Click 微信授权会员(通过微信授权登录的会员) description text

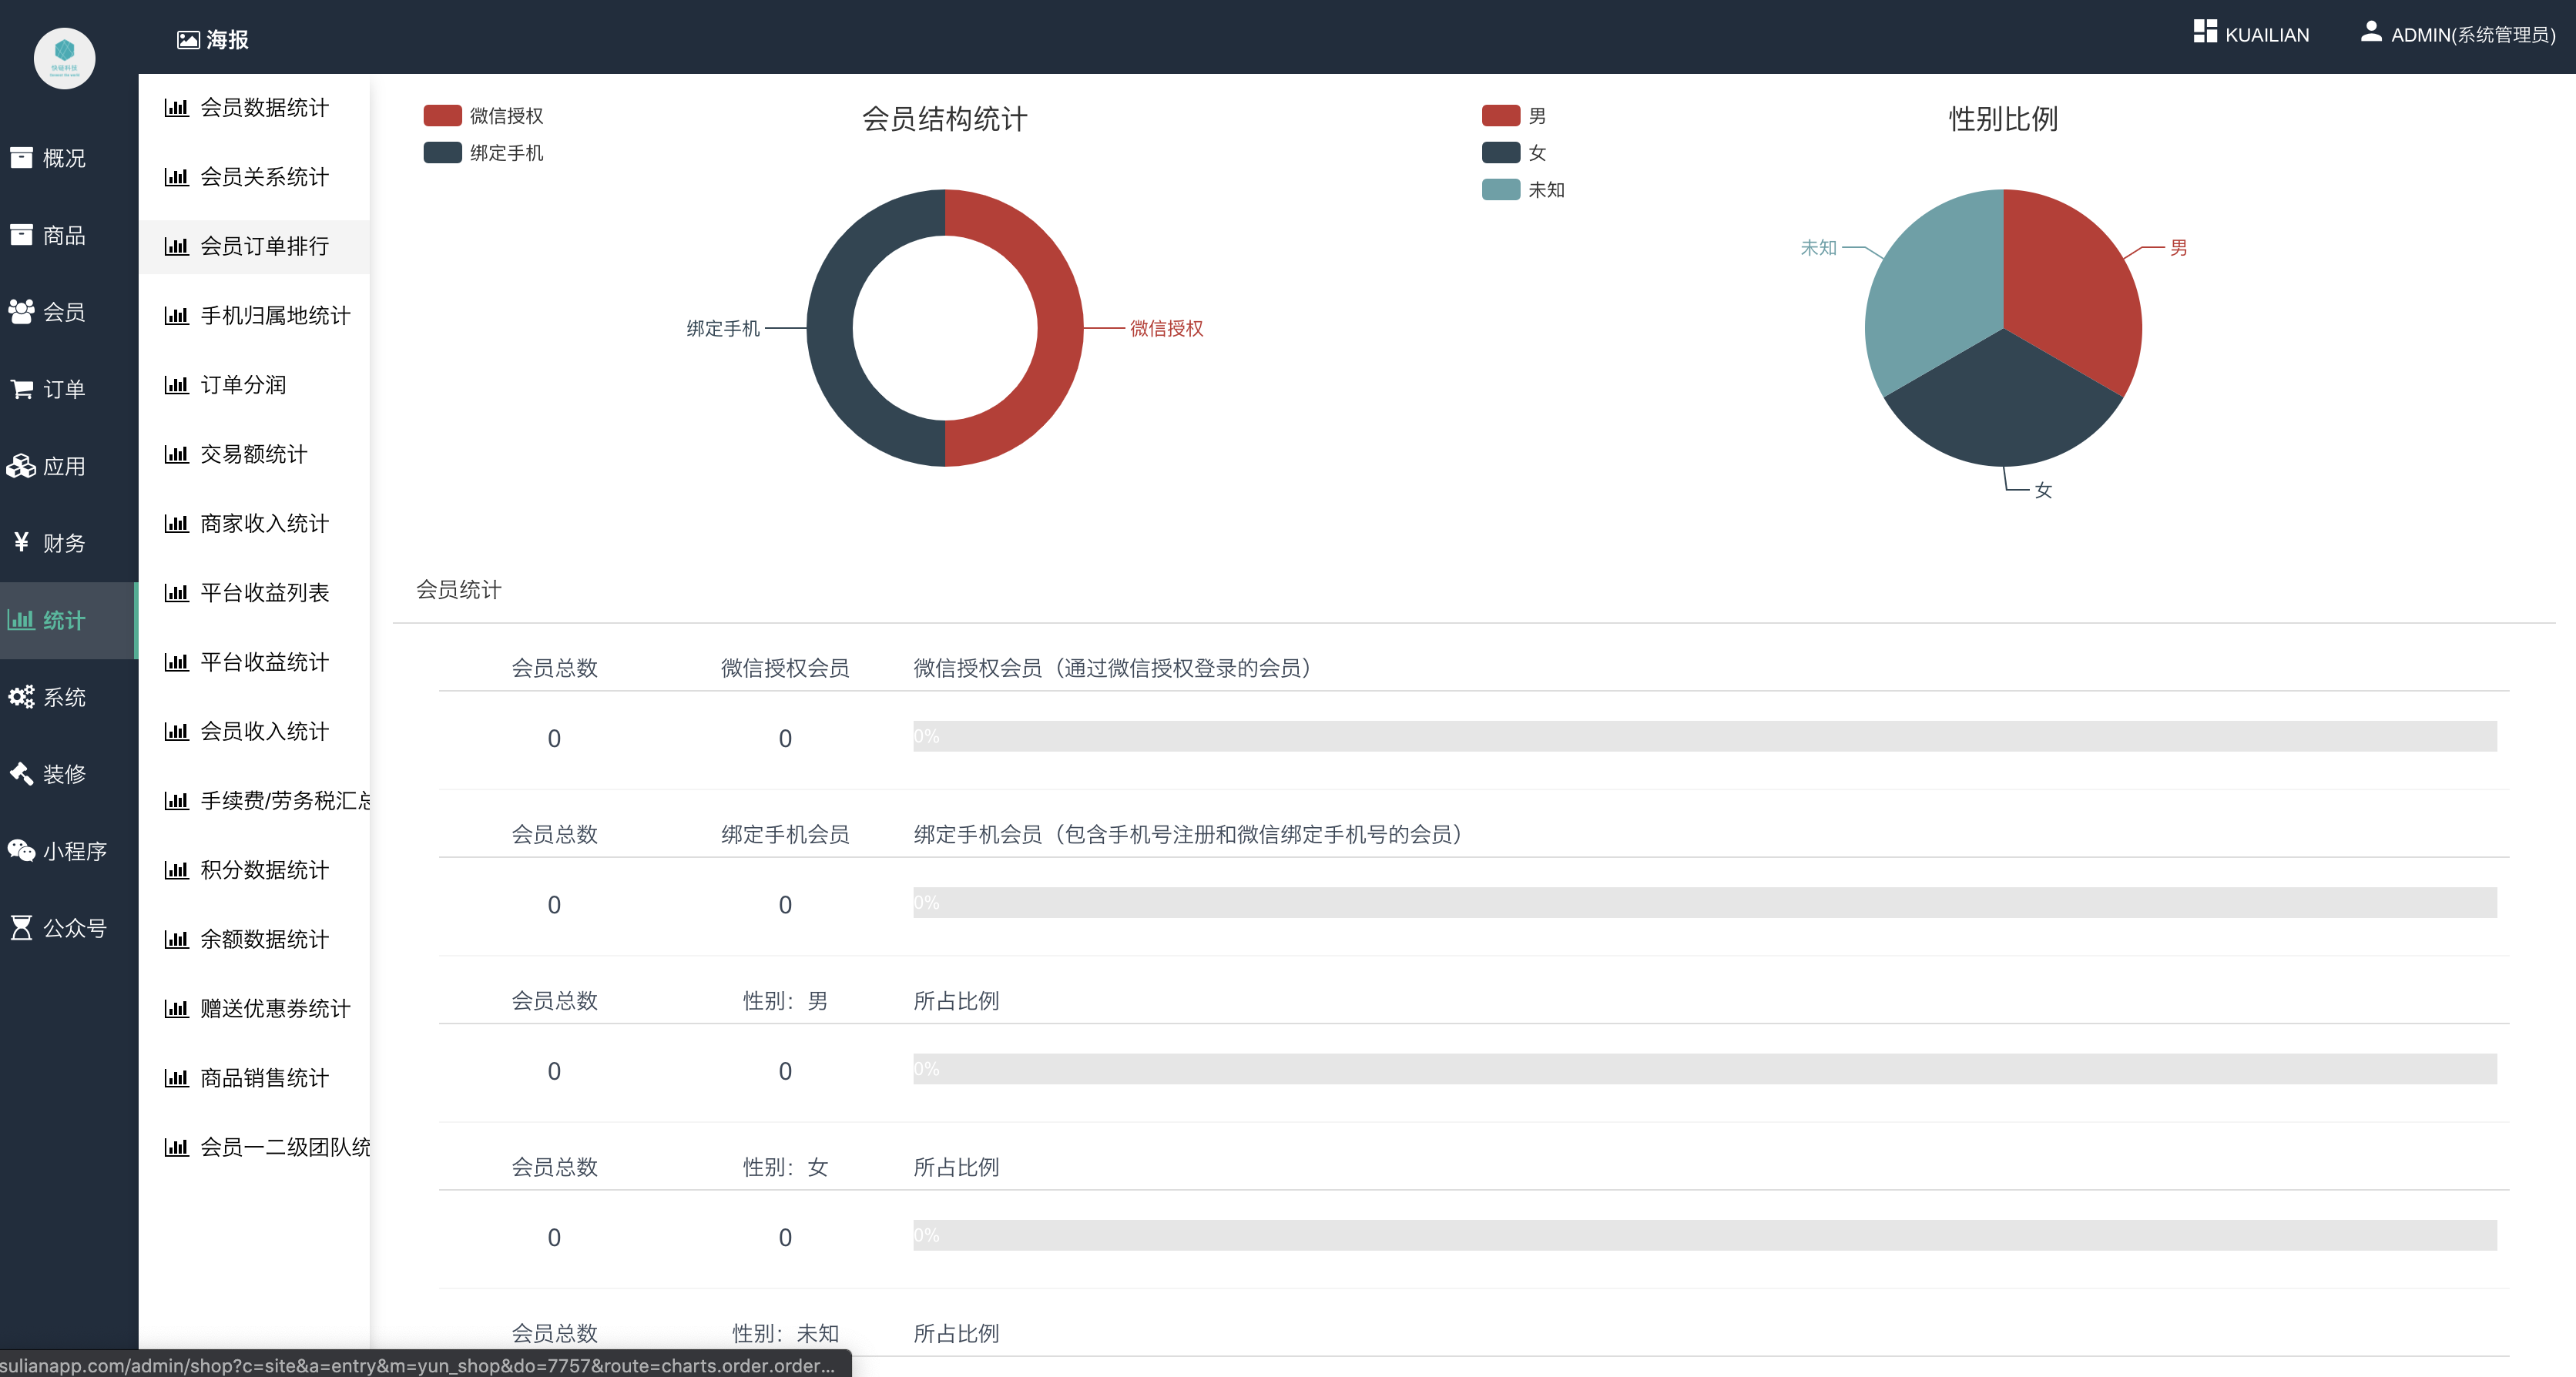click(1112, 668)
